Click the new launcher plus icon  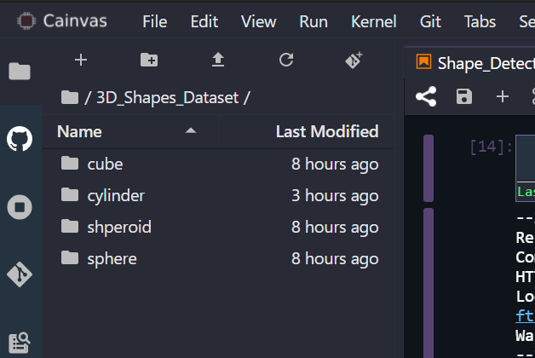81,60
